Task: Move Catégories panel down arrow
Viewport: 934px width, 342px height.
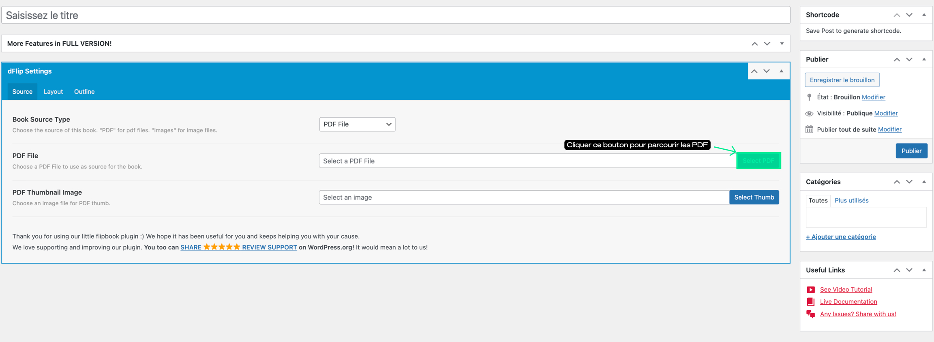Action: 909,182
